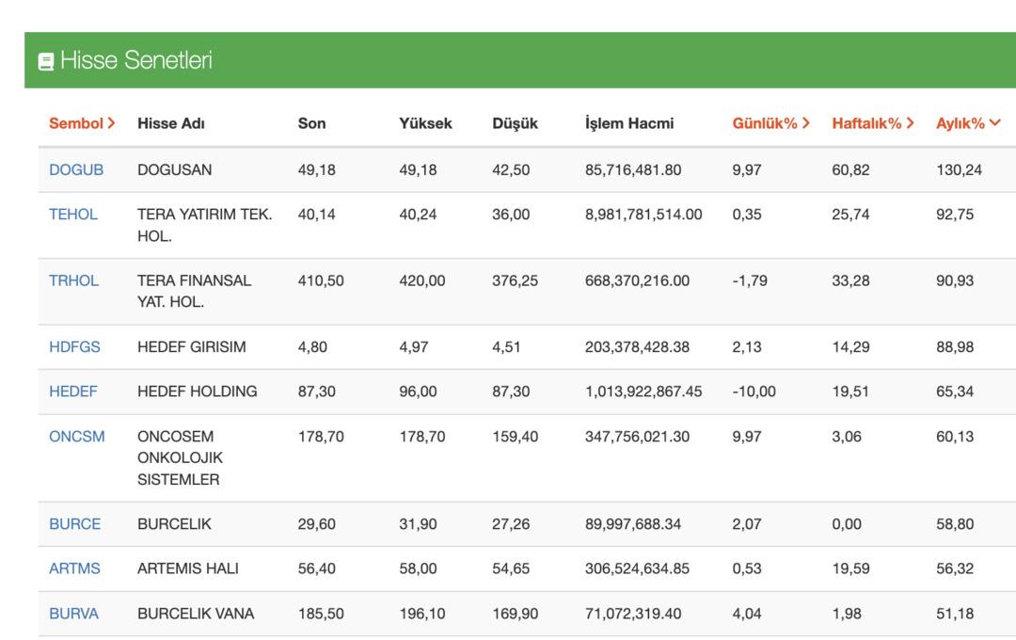
Task: Toggle Aylık% descending sort arrow
Action: (x=995, y=123)
